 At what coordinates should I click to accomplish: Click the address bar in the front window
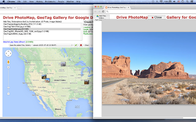tap(150, 12)
